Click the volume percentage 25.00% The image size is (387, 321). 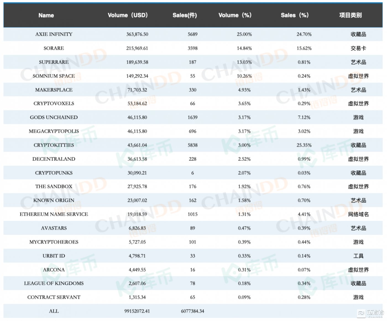tap(244, 34)
